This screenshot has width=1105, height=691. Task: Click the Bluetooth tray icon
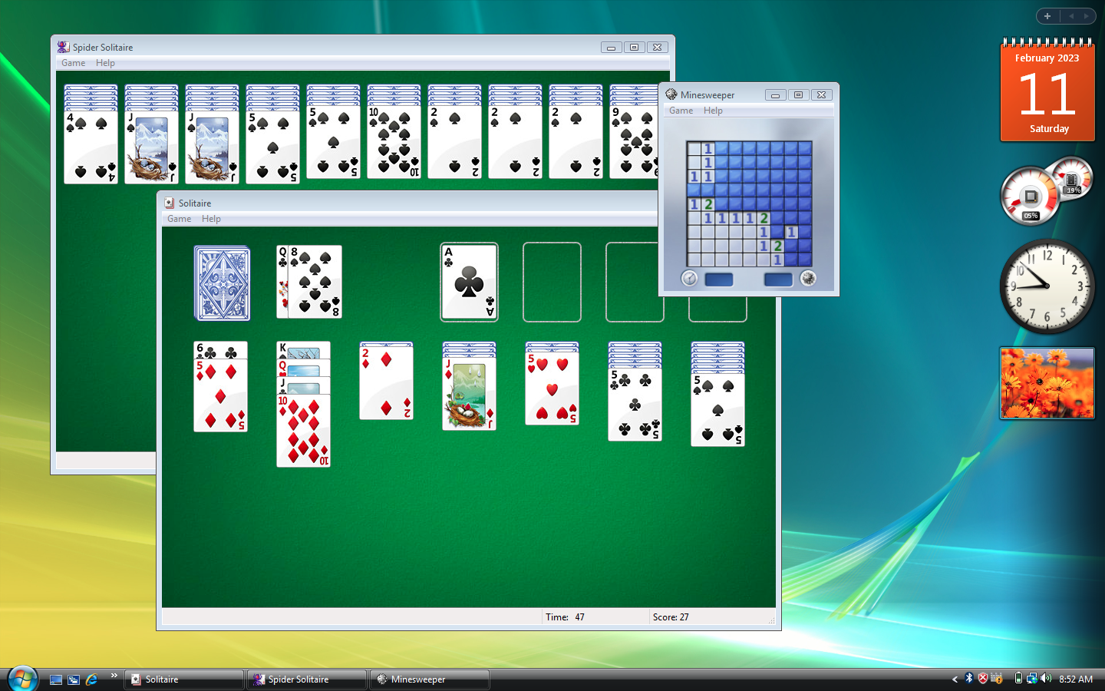968,679
